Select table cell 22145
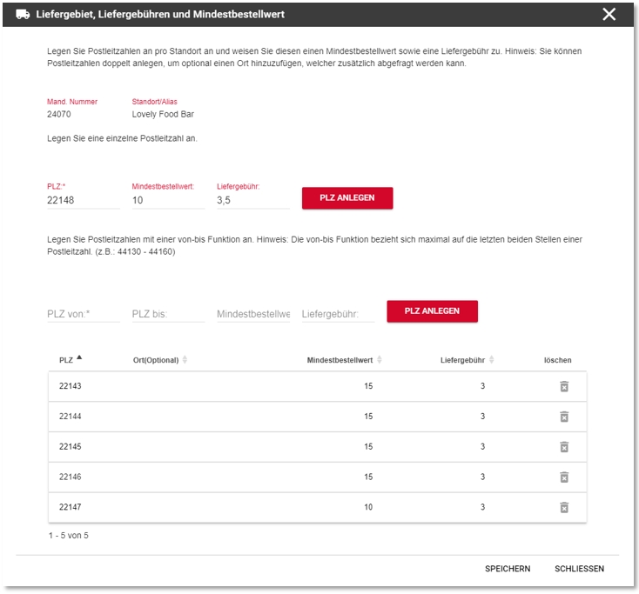The height and width of the screenshot is (594, 639). coord(71,447)
